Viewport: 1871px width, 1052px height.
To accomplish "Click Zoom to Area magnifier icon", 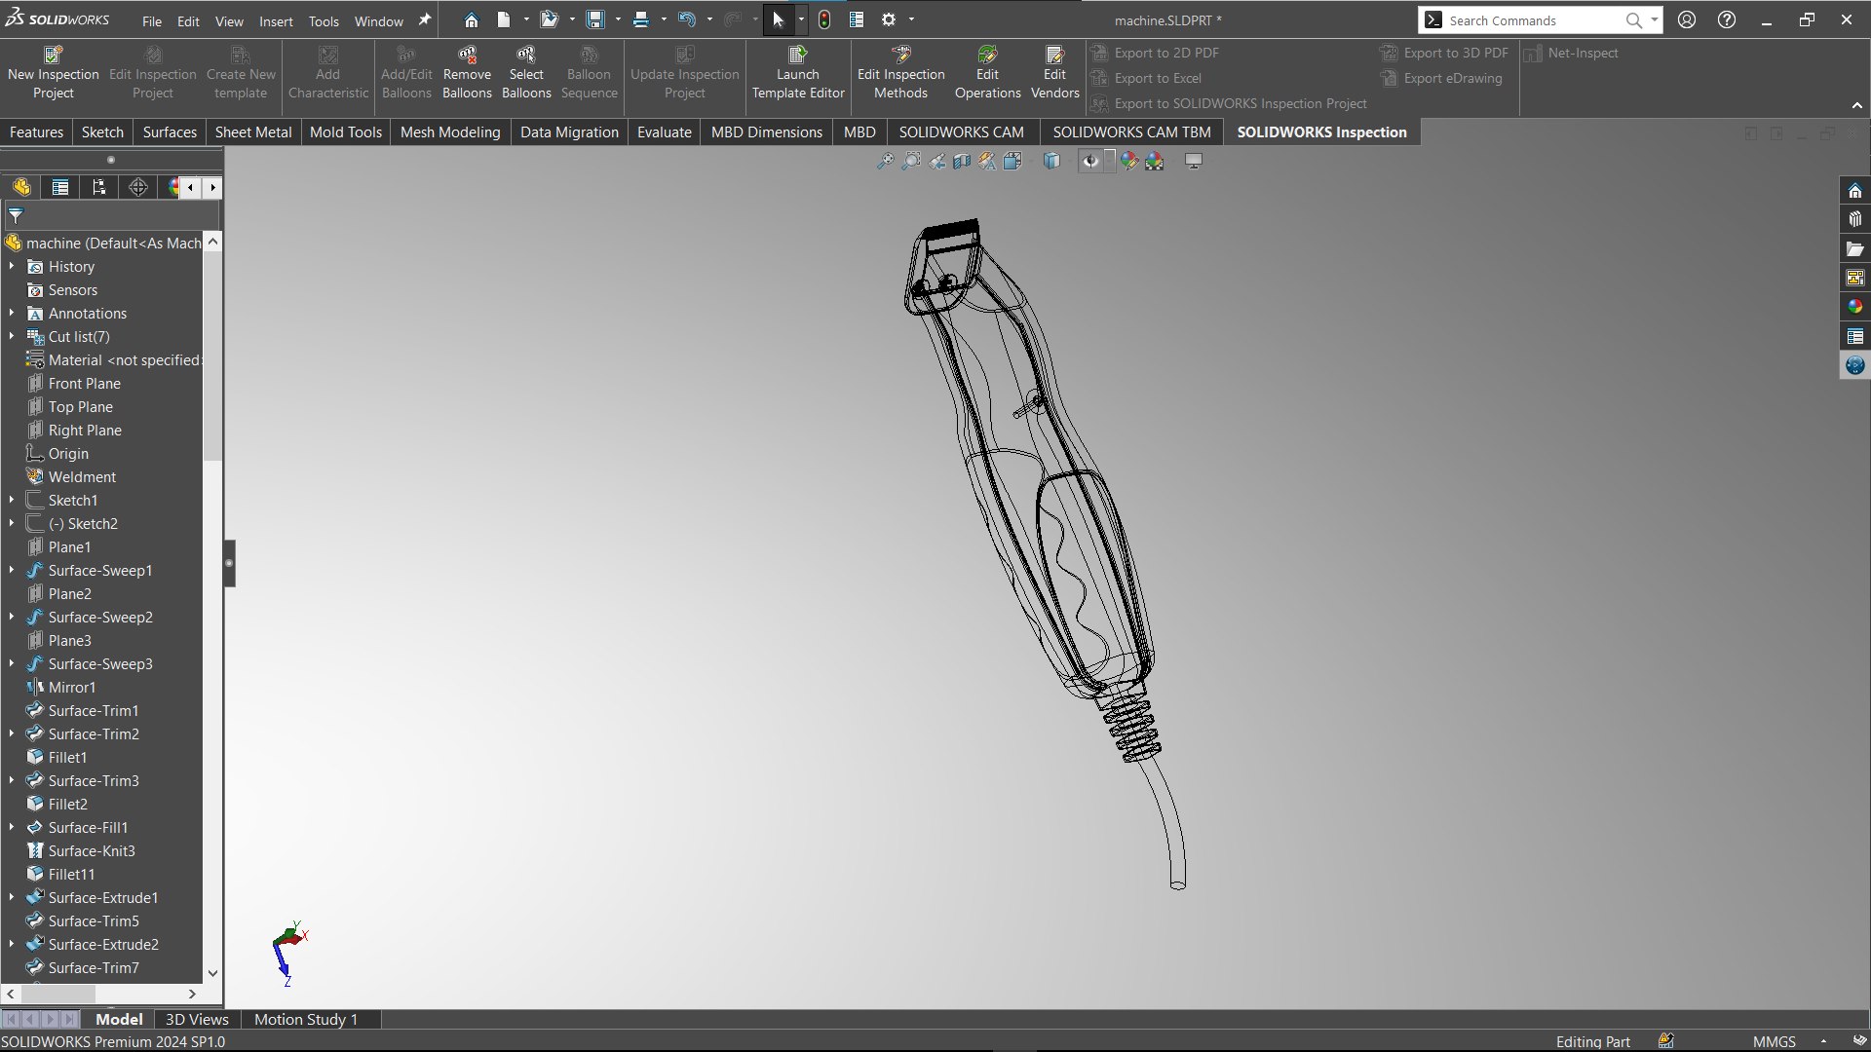I will point(911,161).
